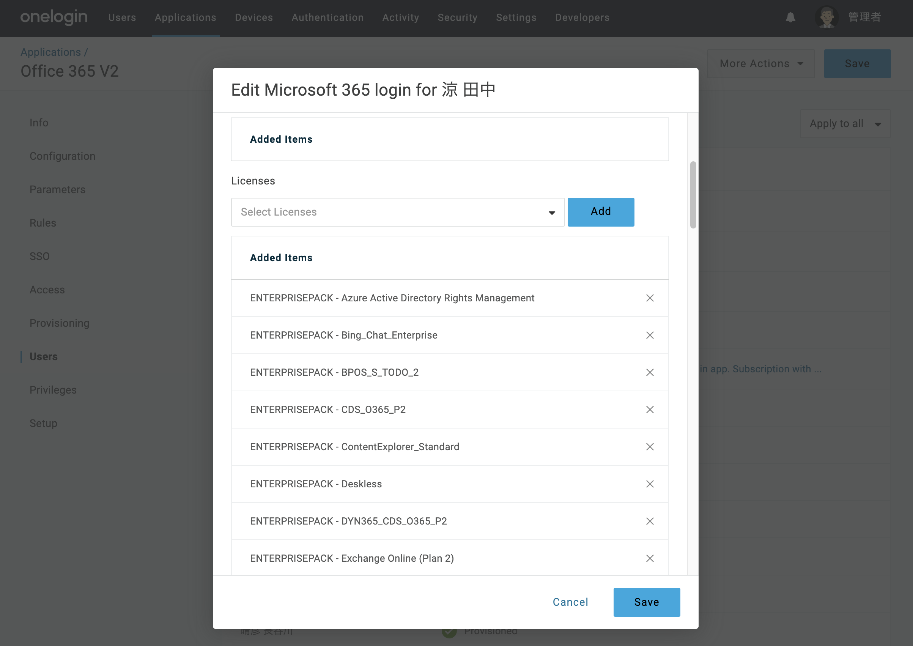Remove the Deskless license item
Viewport: 913px width, 646px height.
click(x=650, y=484)
